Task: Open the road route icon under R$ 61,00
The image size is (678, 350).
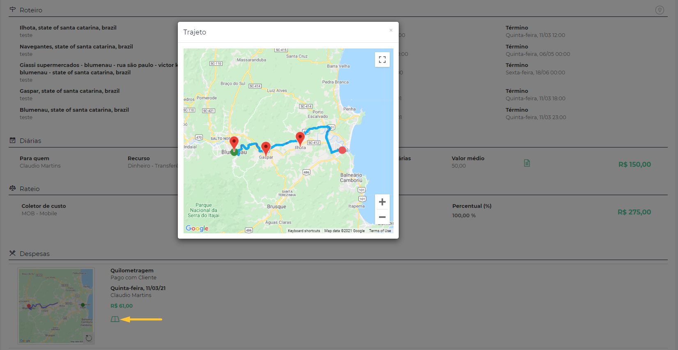Action: tap(115, 319)
